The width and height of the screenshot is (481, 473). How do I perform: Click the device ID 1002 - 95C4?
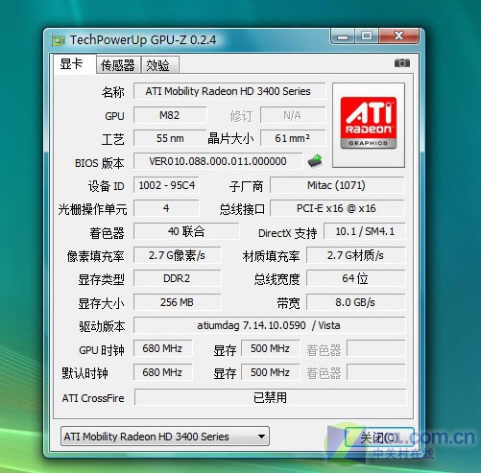[x=166, y=185]
